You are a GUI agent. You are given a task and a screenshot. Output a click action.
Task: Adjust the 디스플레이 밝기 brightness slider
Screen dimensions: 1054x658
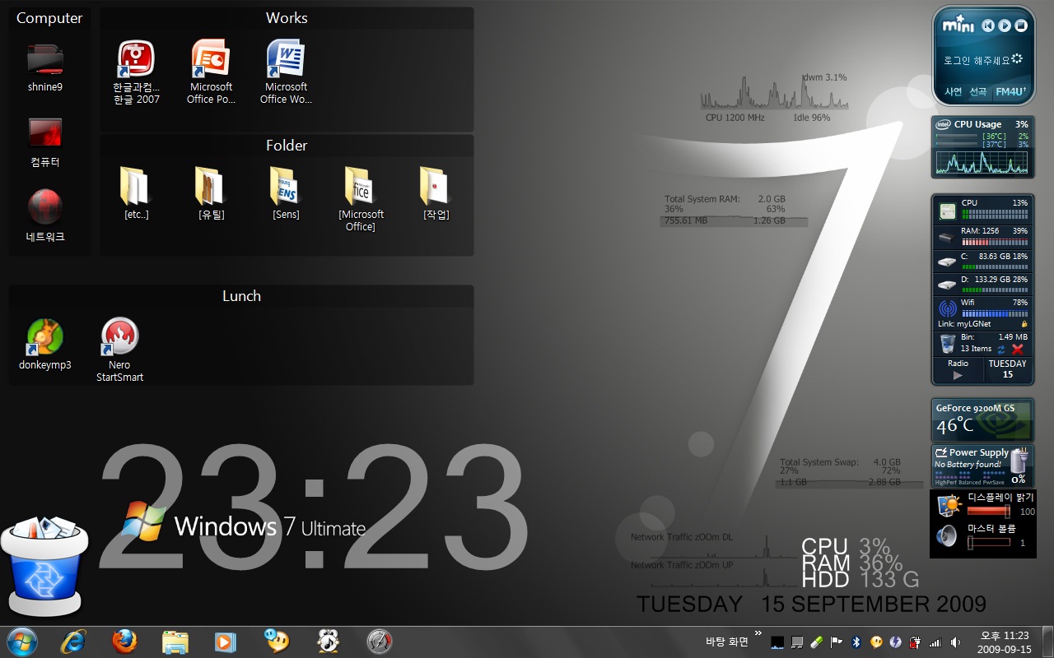pyautogui.click(x=988, y=512)
